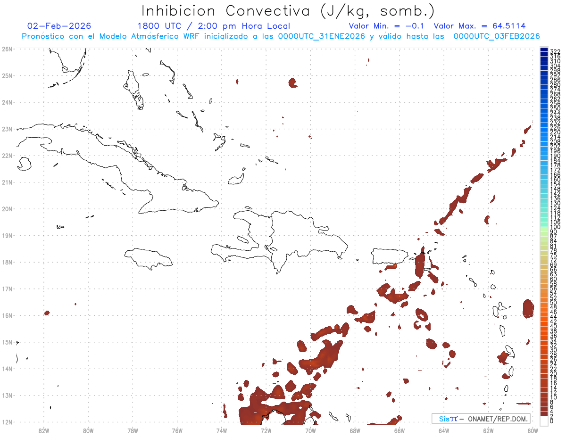Click the '68W' longitude label

point(355,430)
